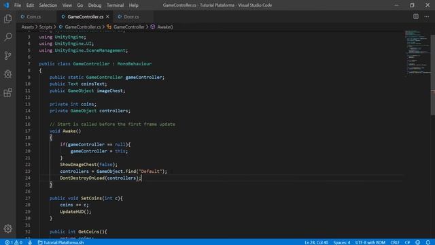Click line number 19 in gutter

tap(28, 144)
